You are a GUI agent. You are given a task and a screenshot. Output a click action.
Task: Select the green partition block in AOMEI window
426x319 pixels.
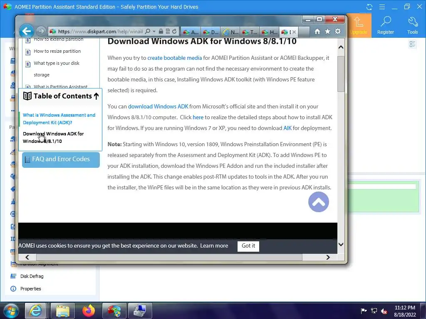click(383, 197)
